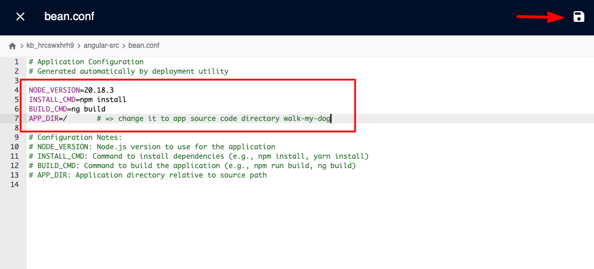Click the 'Command to install dependencies' comment line
594x269 pixels.
pos(199,156)
